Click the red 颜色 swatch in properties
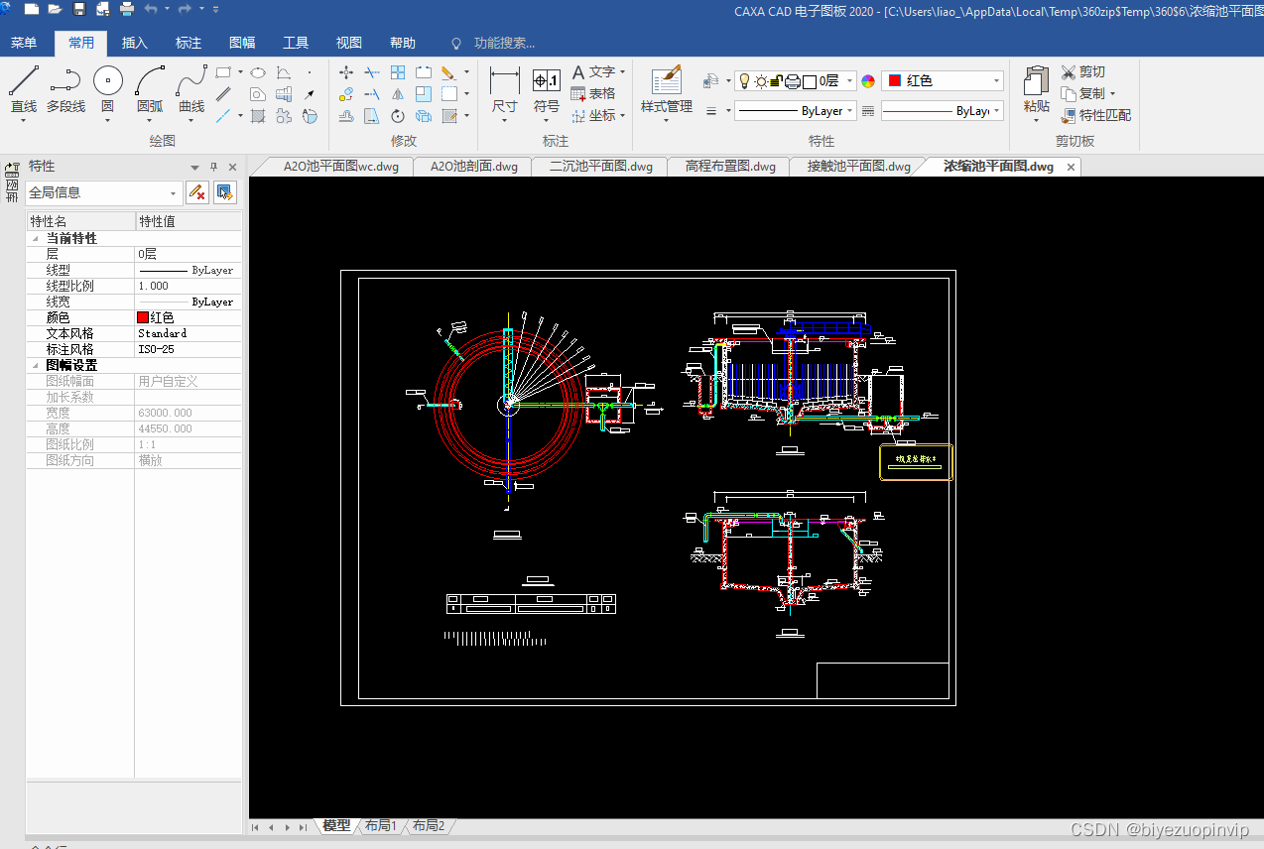 tap(143, 318)
